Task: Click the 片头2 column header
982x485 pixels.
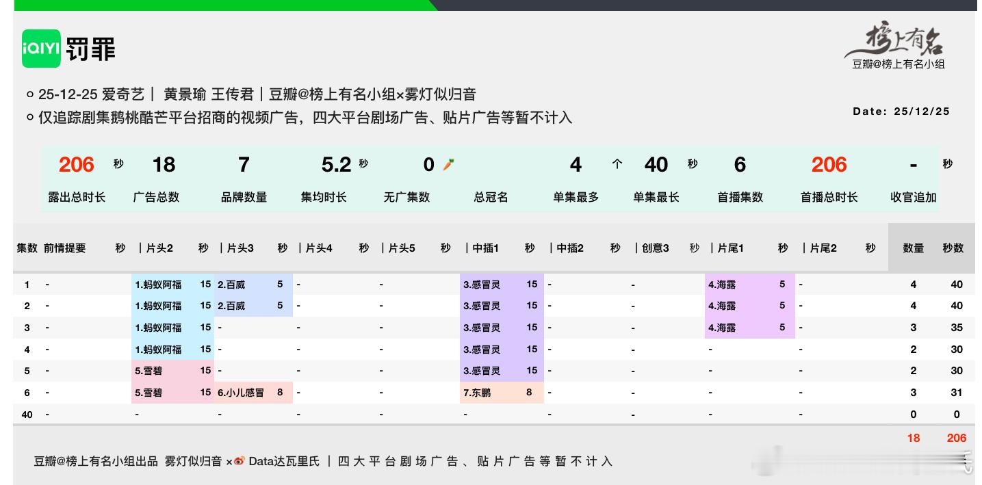Action: (x=159, y=248)
